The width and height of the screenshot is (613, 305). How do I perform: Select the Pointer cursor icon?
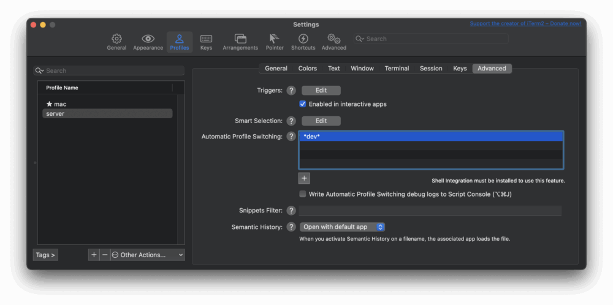[x=275, y=39]
